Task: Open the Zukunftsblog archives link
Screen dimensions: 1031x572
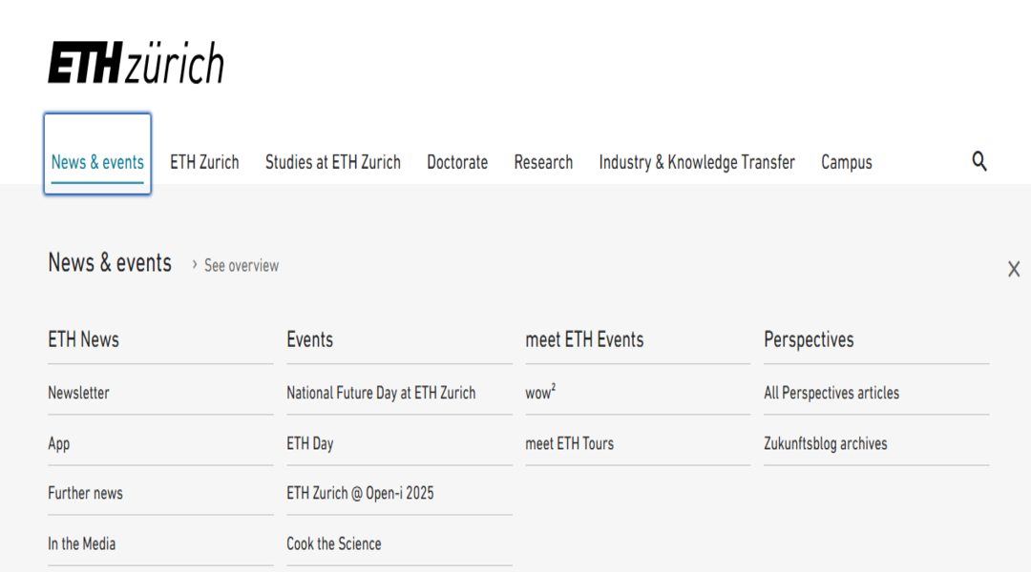Action: tap(826, 443)
